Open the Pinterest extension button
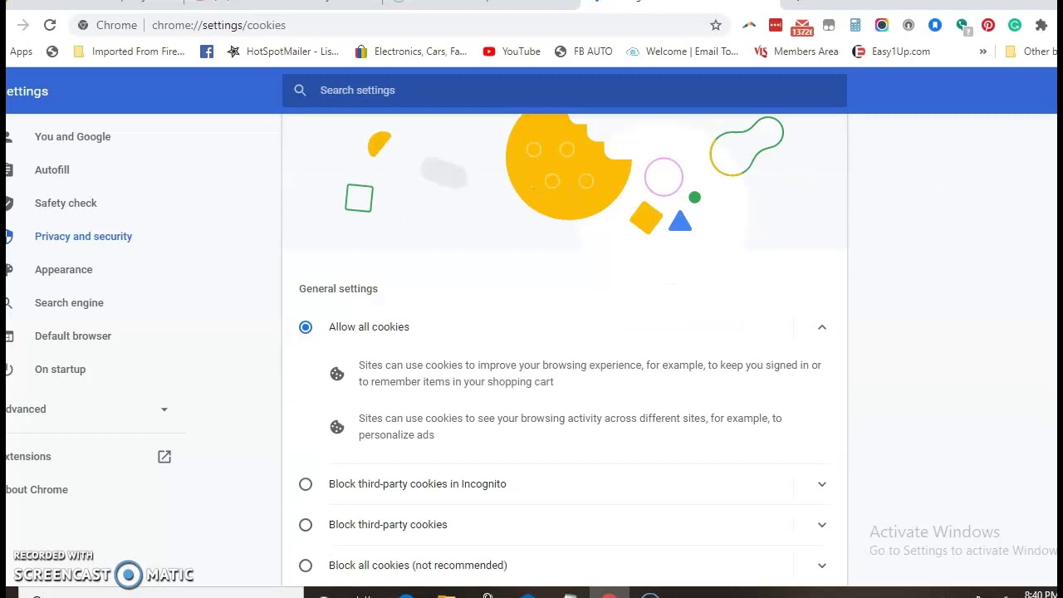This screenshot has height=598, width=1063. point(988,25)
